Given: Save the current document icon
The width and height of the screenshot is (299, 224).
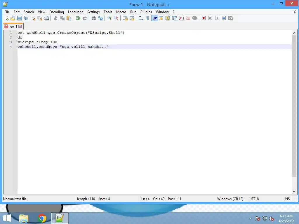Looking at the screenshot, I should click(20, 18).
